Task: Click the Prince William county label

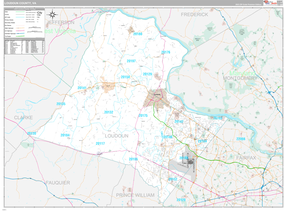Action: point(135,195)
